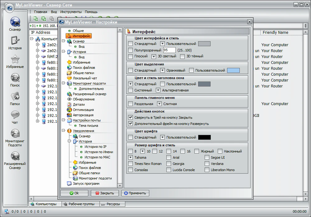Viewport: 311px width, 217px height.
Task: Open Мониторинг Подсети in the sidebar
Action: [15, 134]
